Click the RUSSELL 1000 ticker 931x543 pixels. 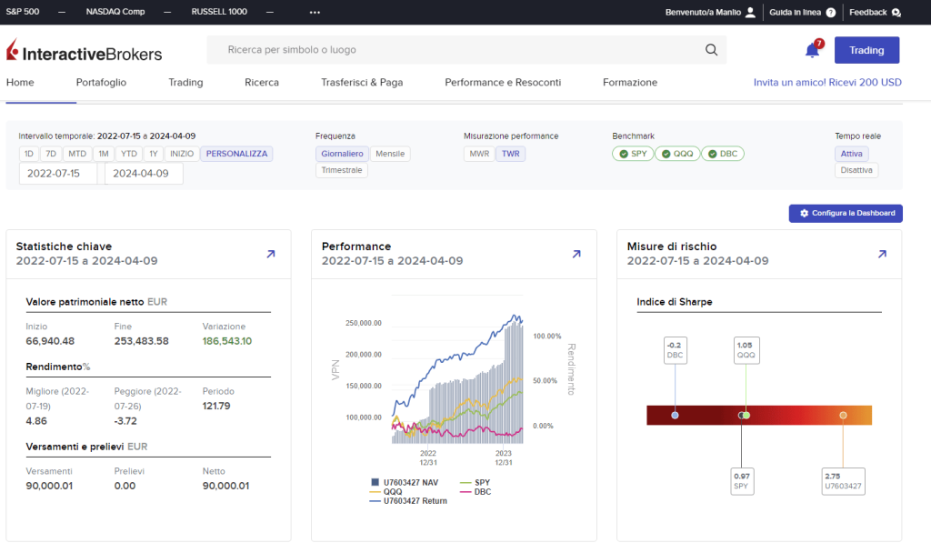(x=219, y=12)
